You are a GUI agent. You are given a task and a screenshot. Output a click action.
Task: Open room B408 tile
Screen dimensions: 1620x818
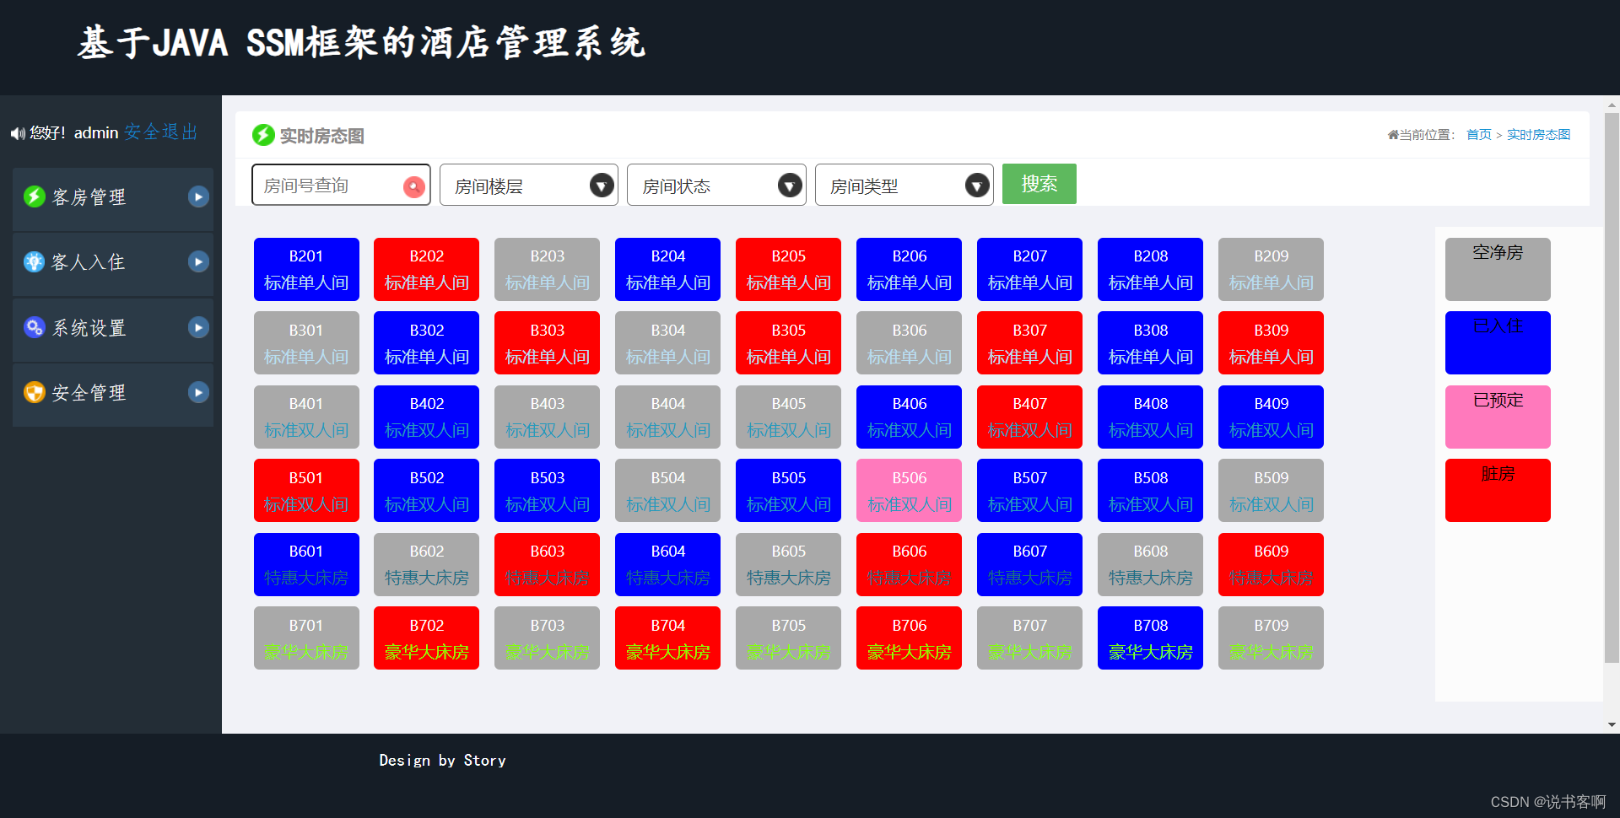click(1151, 417)
